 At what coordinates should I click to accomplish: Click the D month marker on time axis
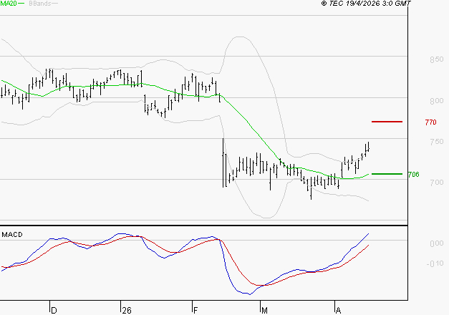[x=54, y=311]
